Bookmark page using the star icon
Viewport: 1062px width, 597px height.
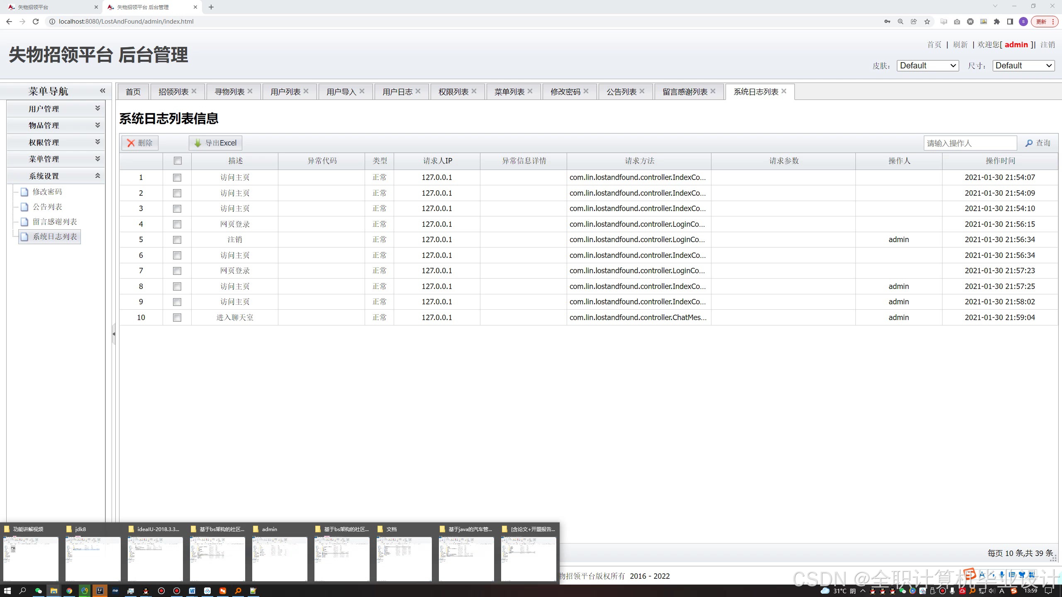(927, 22)
